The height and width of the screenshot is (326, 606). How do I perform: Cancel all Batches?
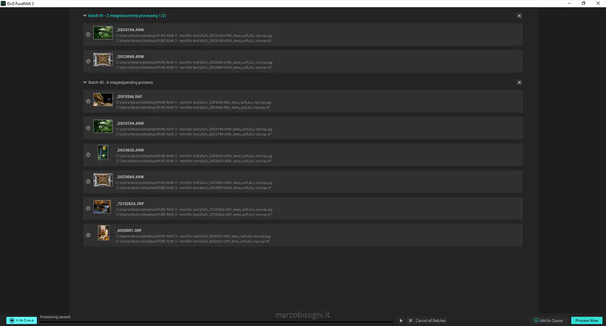coord(427,321)
